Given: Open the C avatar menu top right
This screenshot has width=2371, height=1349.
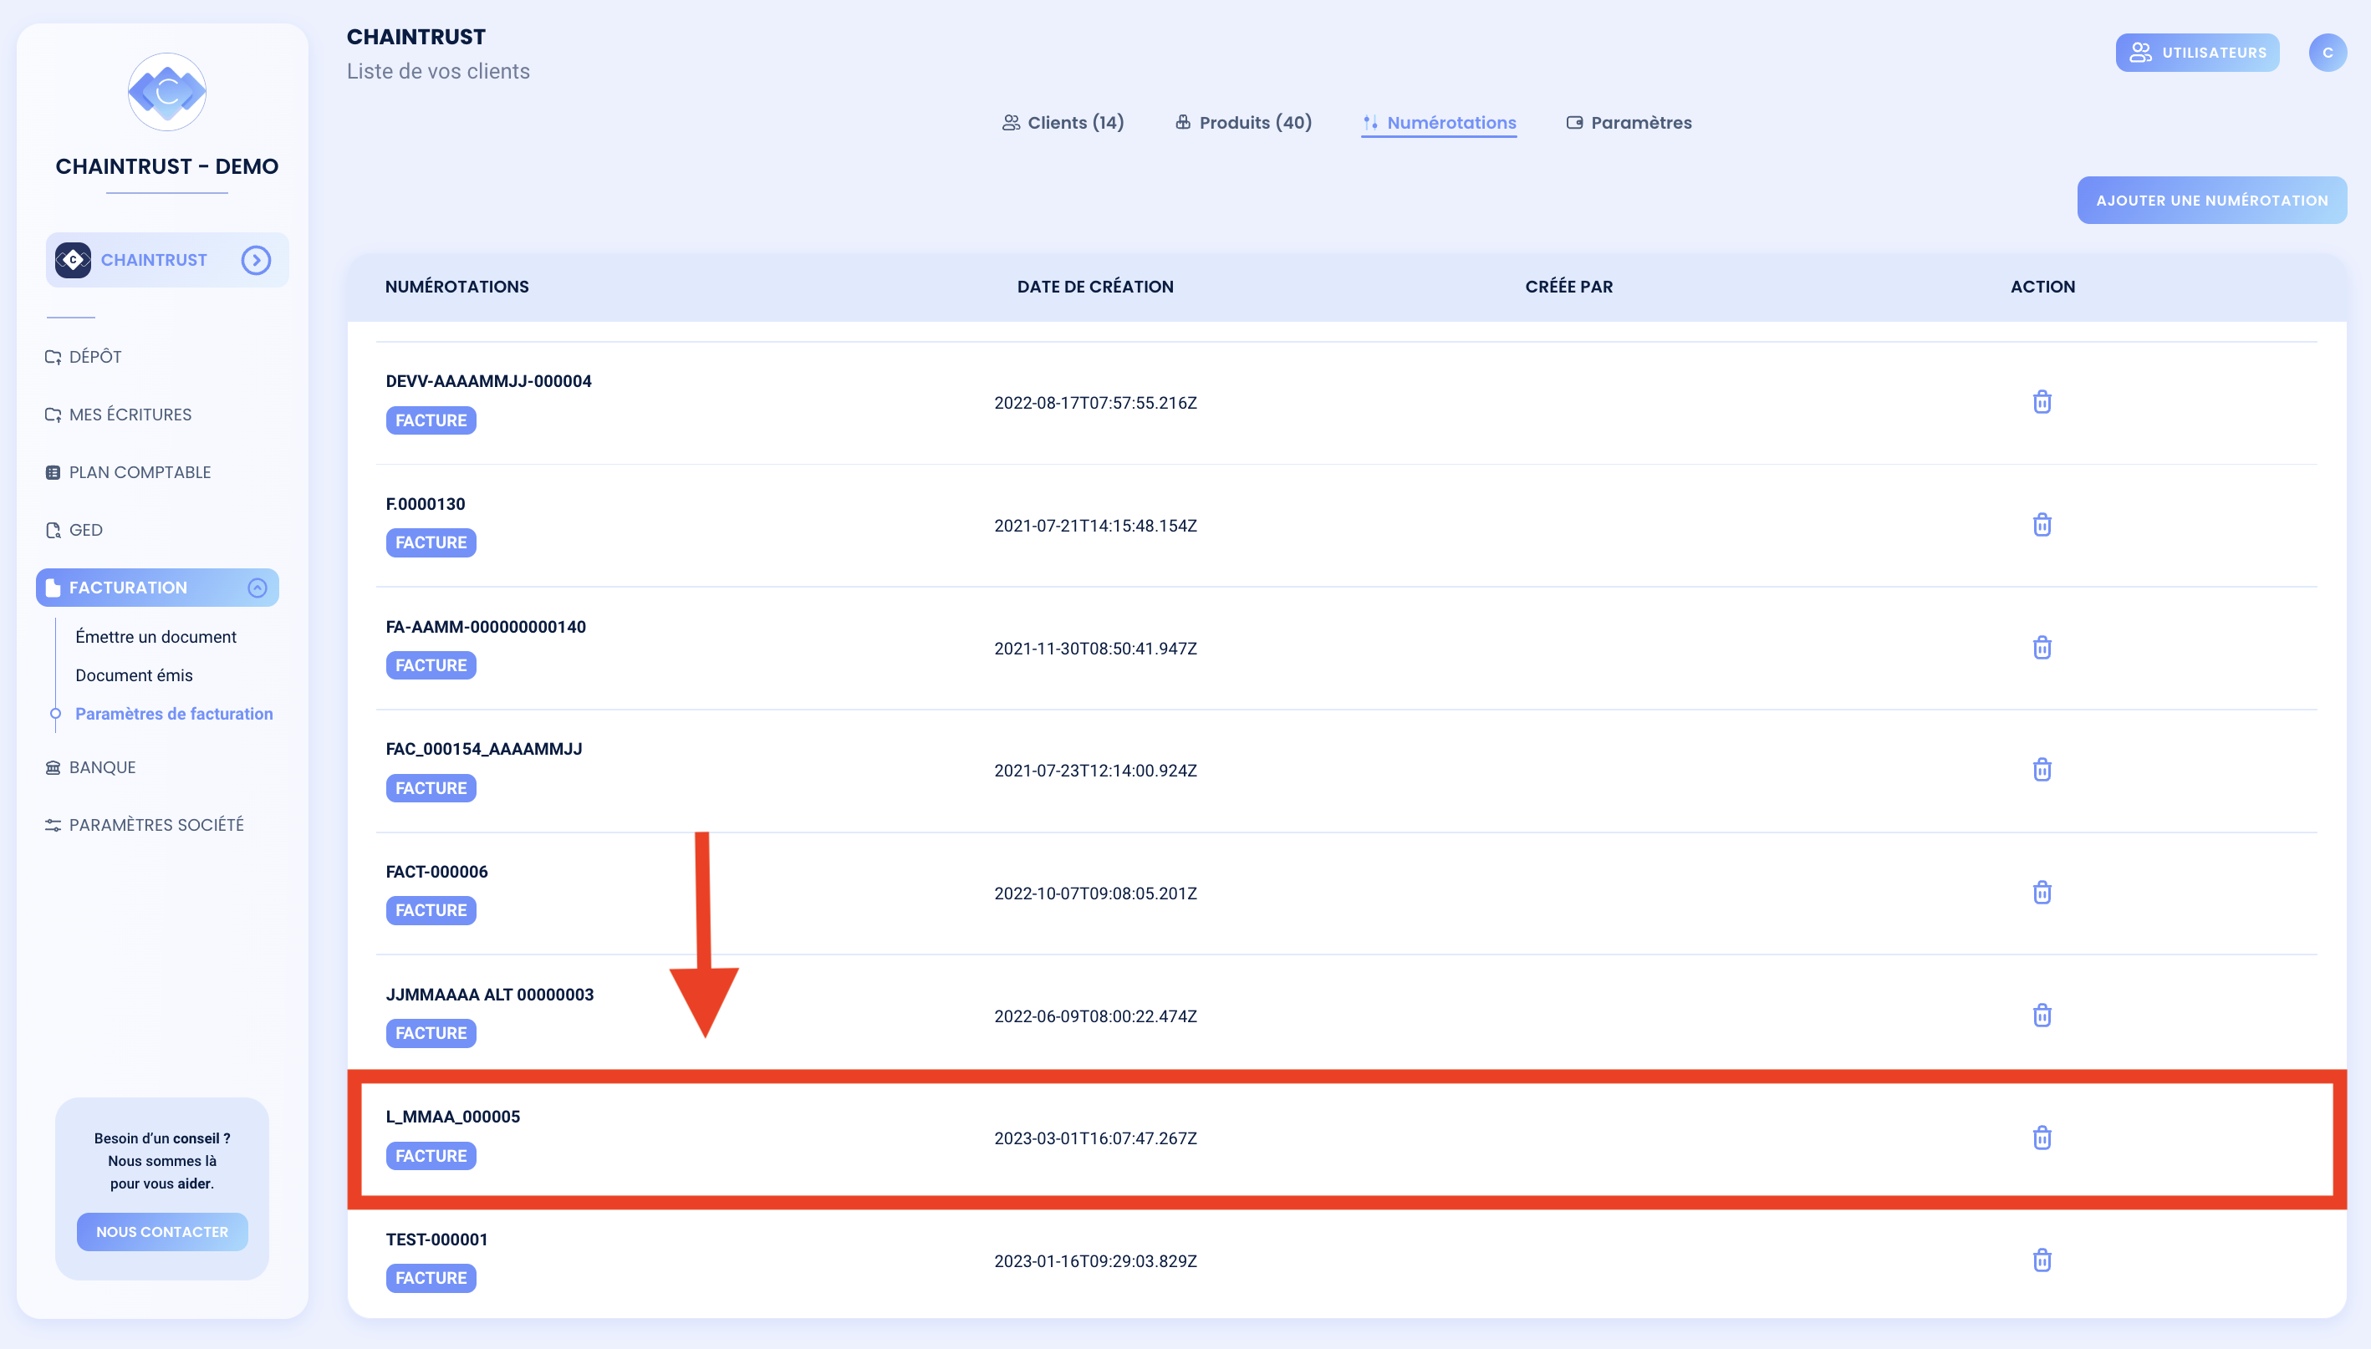Looking at the screenshot, I should (x=2328, y=52).
